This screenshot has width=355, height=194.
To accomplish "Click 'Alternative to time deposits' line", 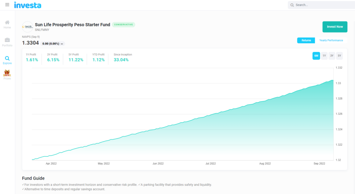I will pyautogui.click(x=64, y=189).
